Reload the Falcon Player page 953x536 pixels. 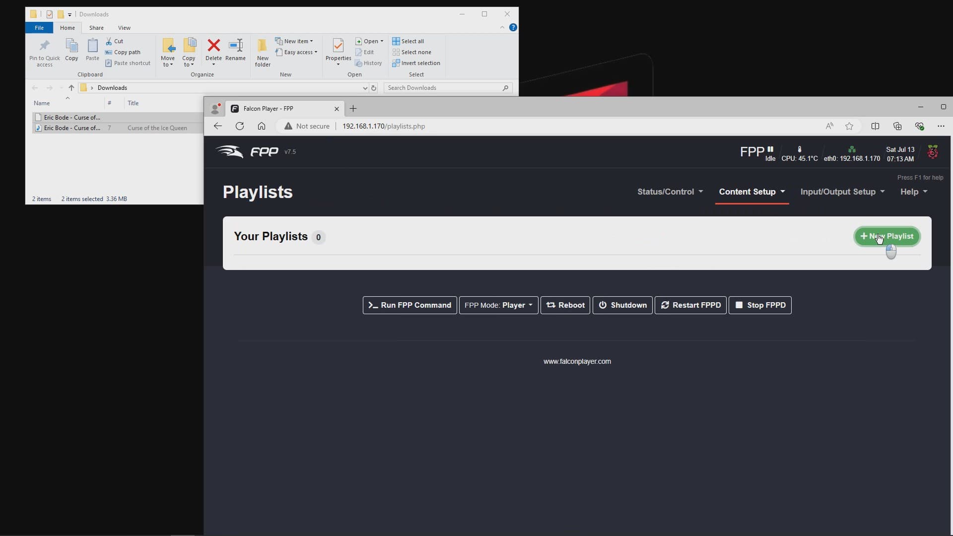coord(240,126)
